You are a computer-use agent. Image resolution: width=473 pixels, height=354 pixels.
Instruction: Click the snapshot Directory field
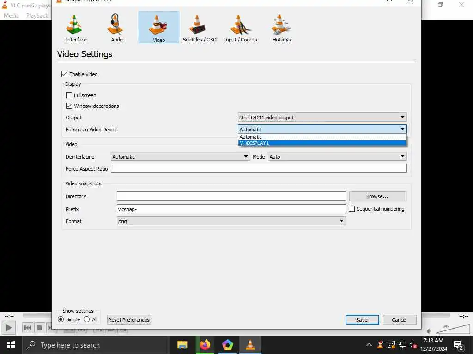[x=231, y=196]
